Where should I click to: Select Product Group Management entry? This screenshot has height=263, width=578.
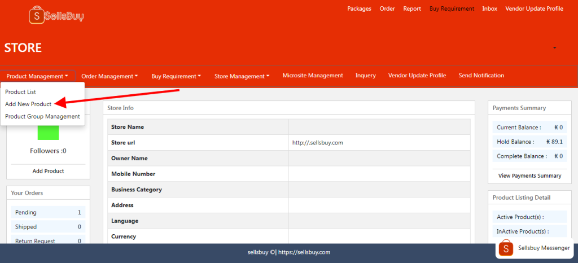(42, 116)
